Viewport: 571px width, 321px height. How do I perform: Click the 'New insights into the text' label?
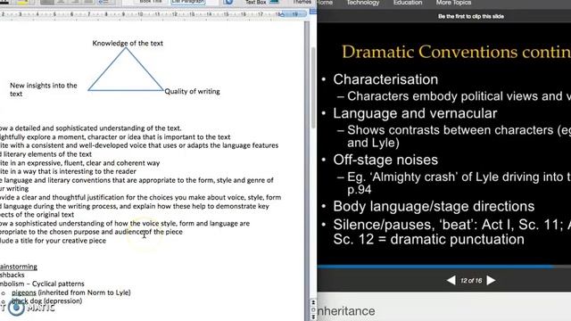(x=44, y=89)
